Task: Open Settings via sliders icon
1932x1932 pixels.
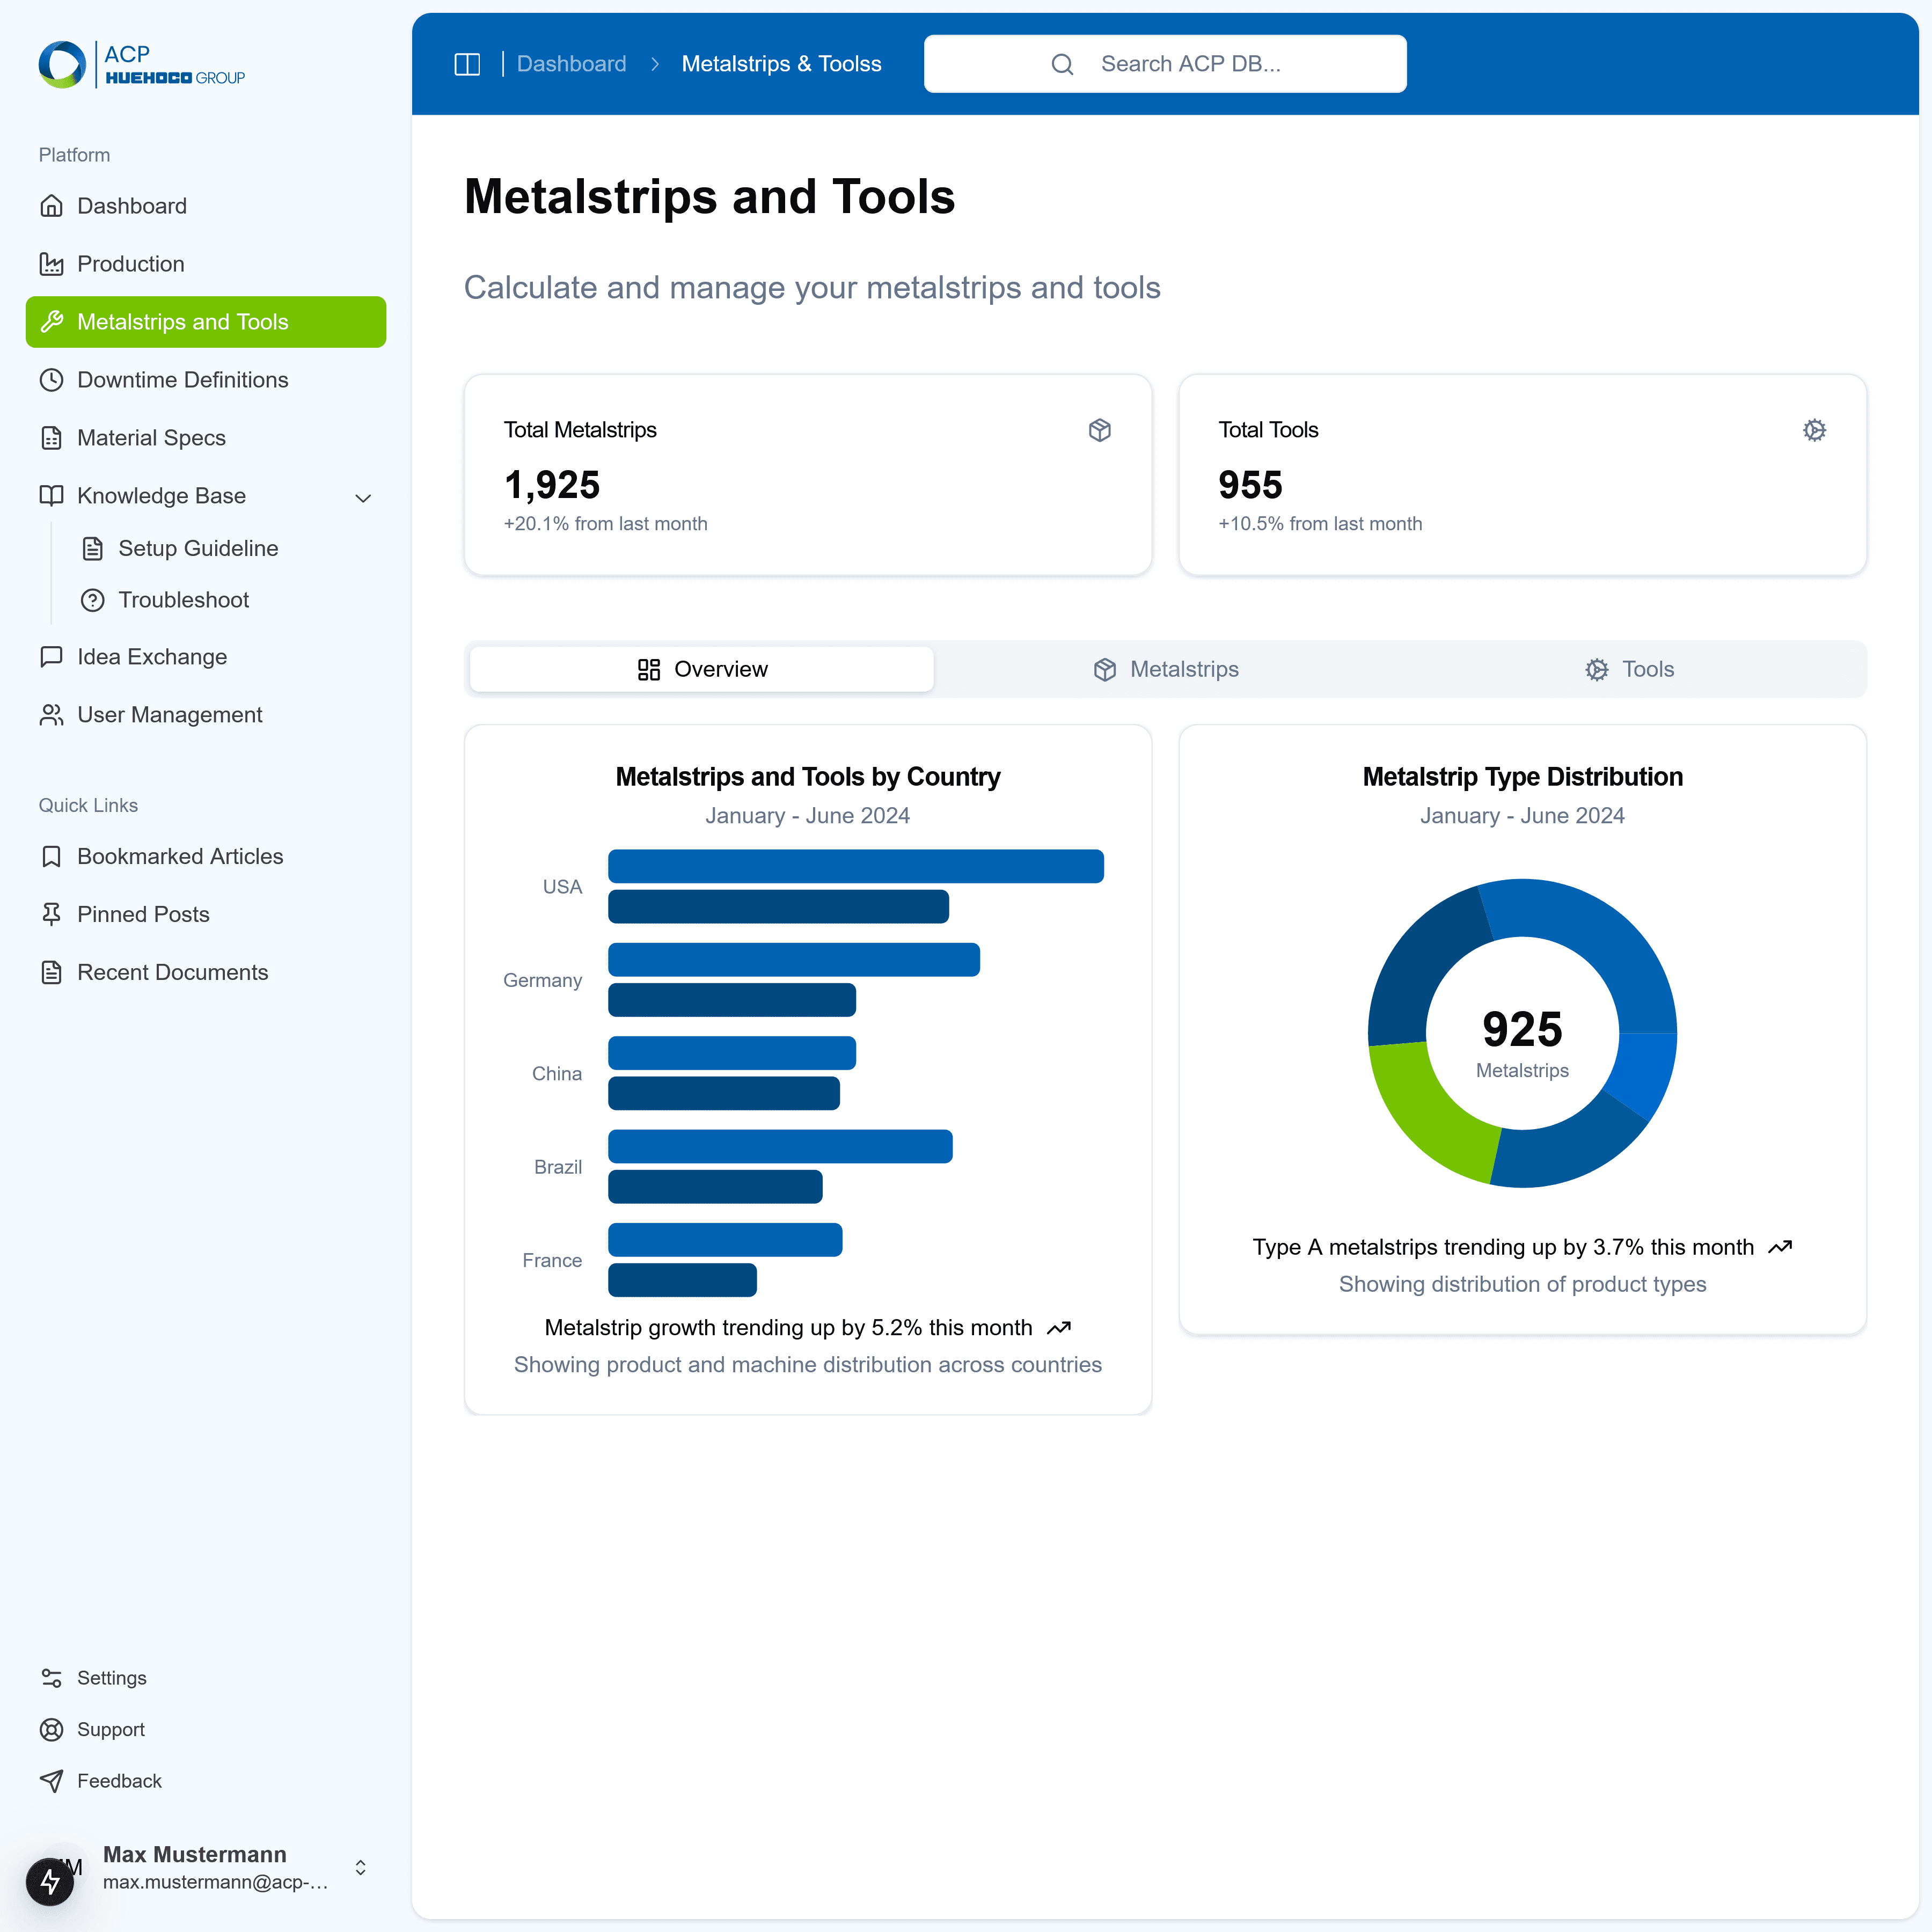Action: tap(51, 1678)
